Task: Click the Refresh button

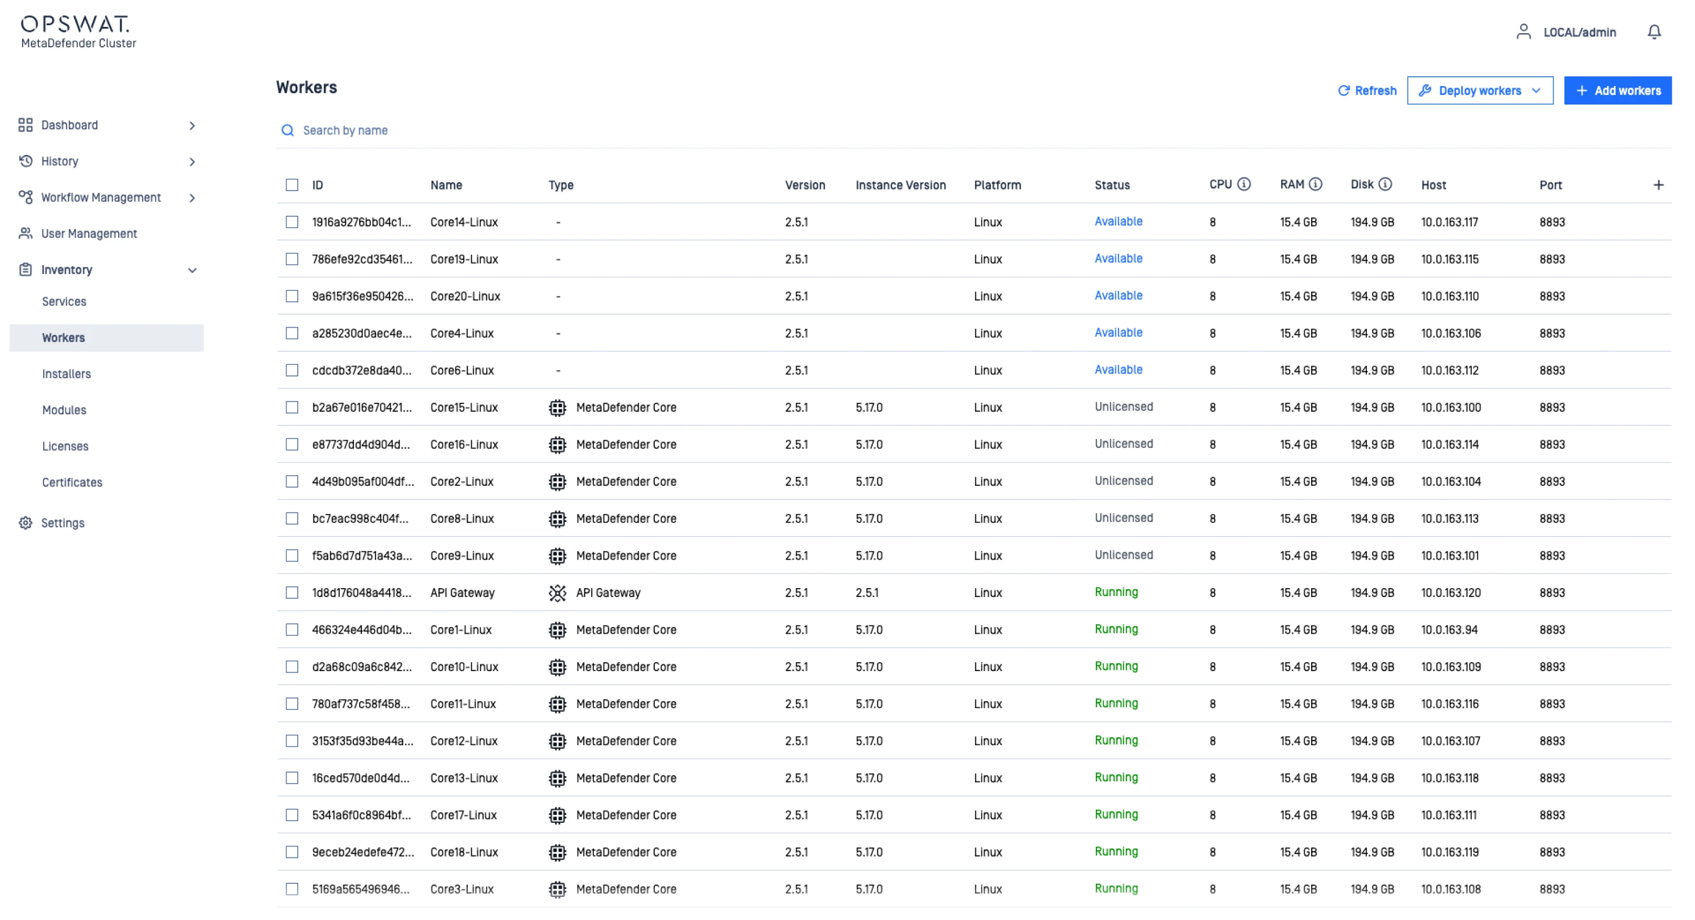Action: (x=1367, y=91)
